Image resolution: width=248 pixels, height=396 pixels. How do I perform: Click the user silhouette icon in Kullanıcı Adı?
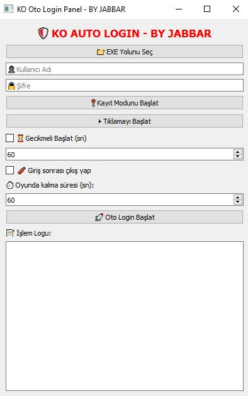coord(11,69)
